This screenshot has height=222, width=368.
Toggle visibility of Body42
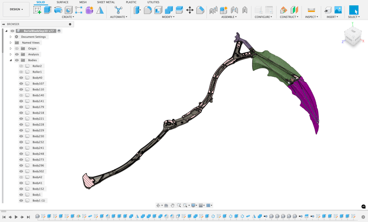pos(21,177)
